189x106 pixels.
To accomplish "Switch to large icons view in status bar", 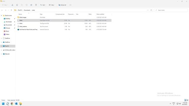I will coord(188,100).
